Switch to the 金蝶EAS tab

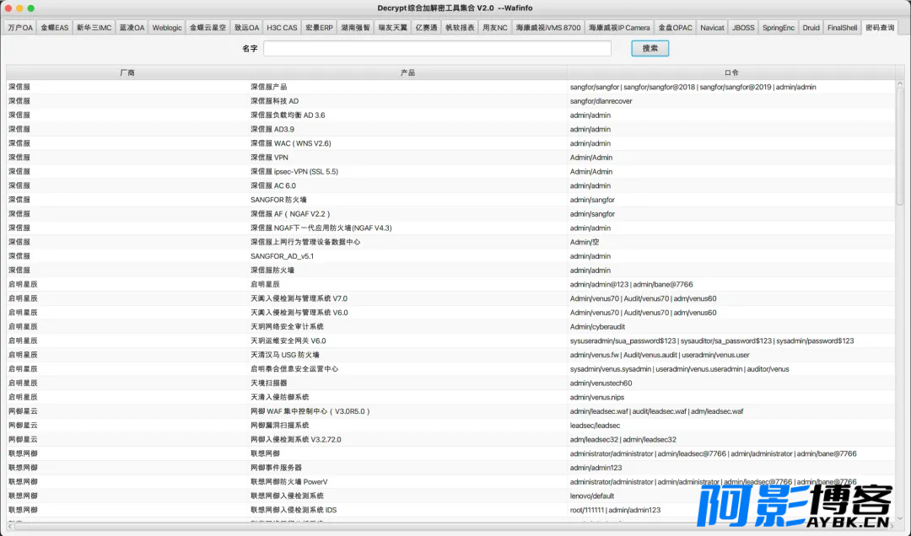tap(55, 27)
